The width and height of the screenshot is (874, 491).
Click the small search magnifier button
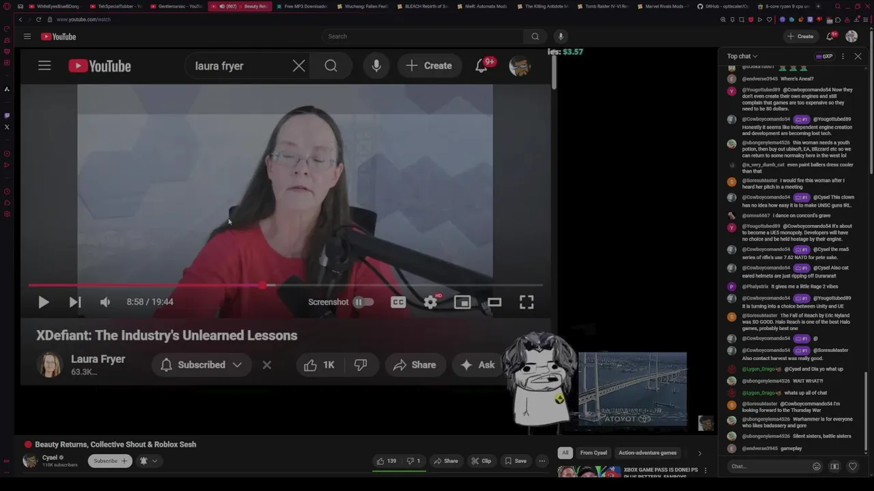535,36
